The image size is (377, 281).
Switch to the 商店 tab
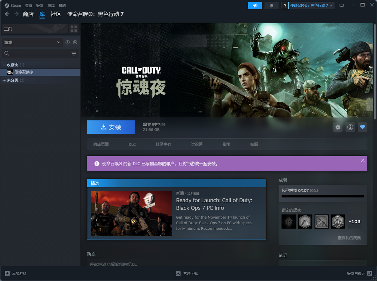point(28,14)
